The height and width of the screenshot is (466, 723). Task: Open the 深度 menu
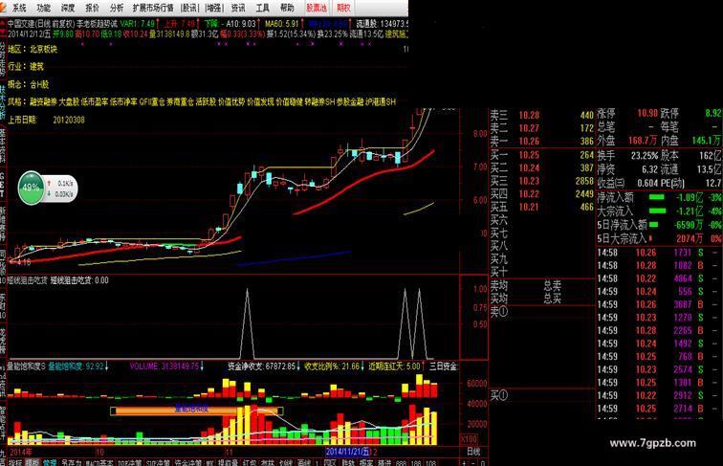(68, 8)
